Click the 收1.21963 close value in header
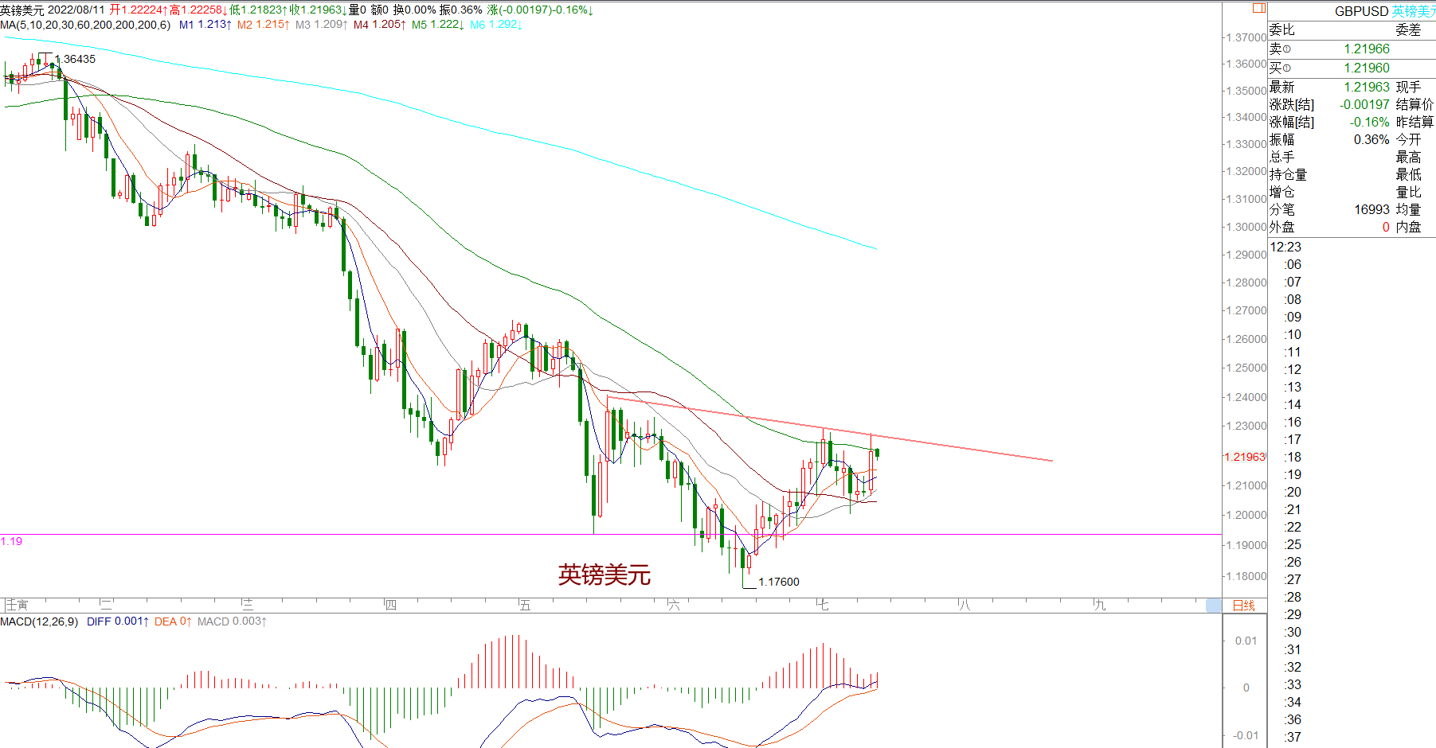This screenshot has height=748, width=1436. [319, 10]
